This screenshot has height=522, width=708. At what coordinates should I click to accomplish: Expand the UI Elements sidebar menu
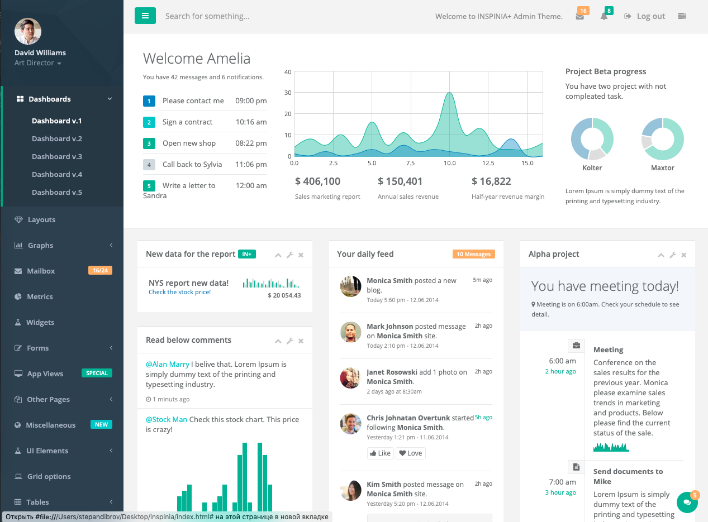(x=61, y=451)
